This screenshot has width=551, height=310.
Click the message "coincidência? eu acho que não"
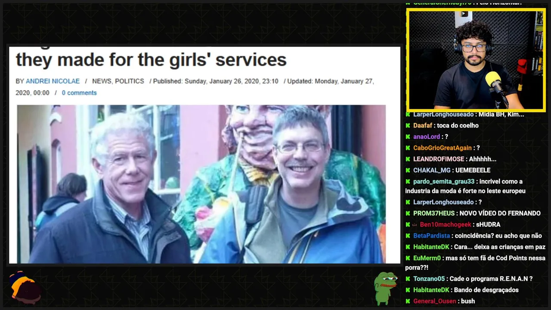pyautogui.click(x=498, y=236)
